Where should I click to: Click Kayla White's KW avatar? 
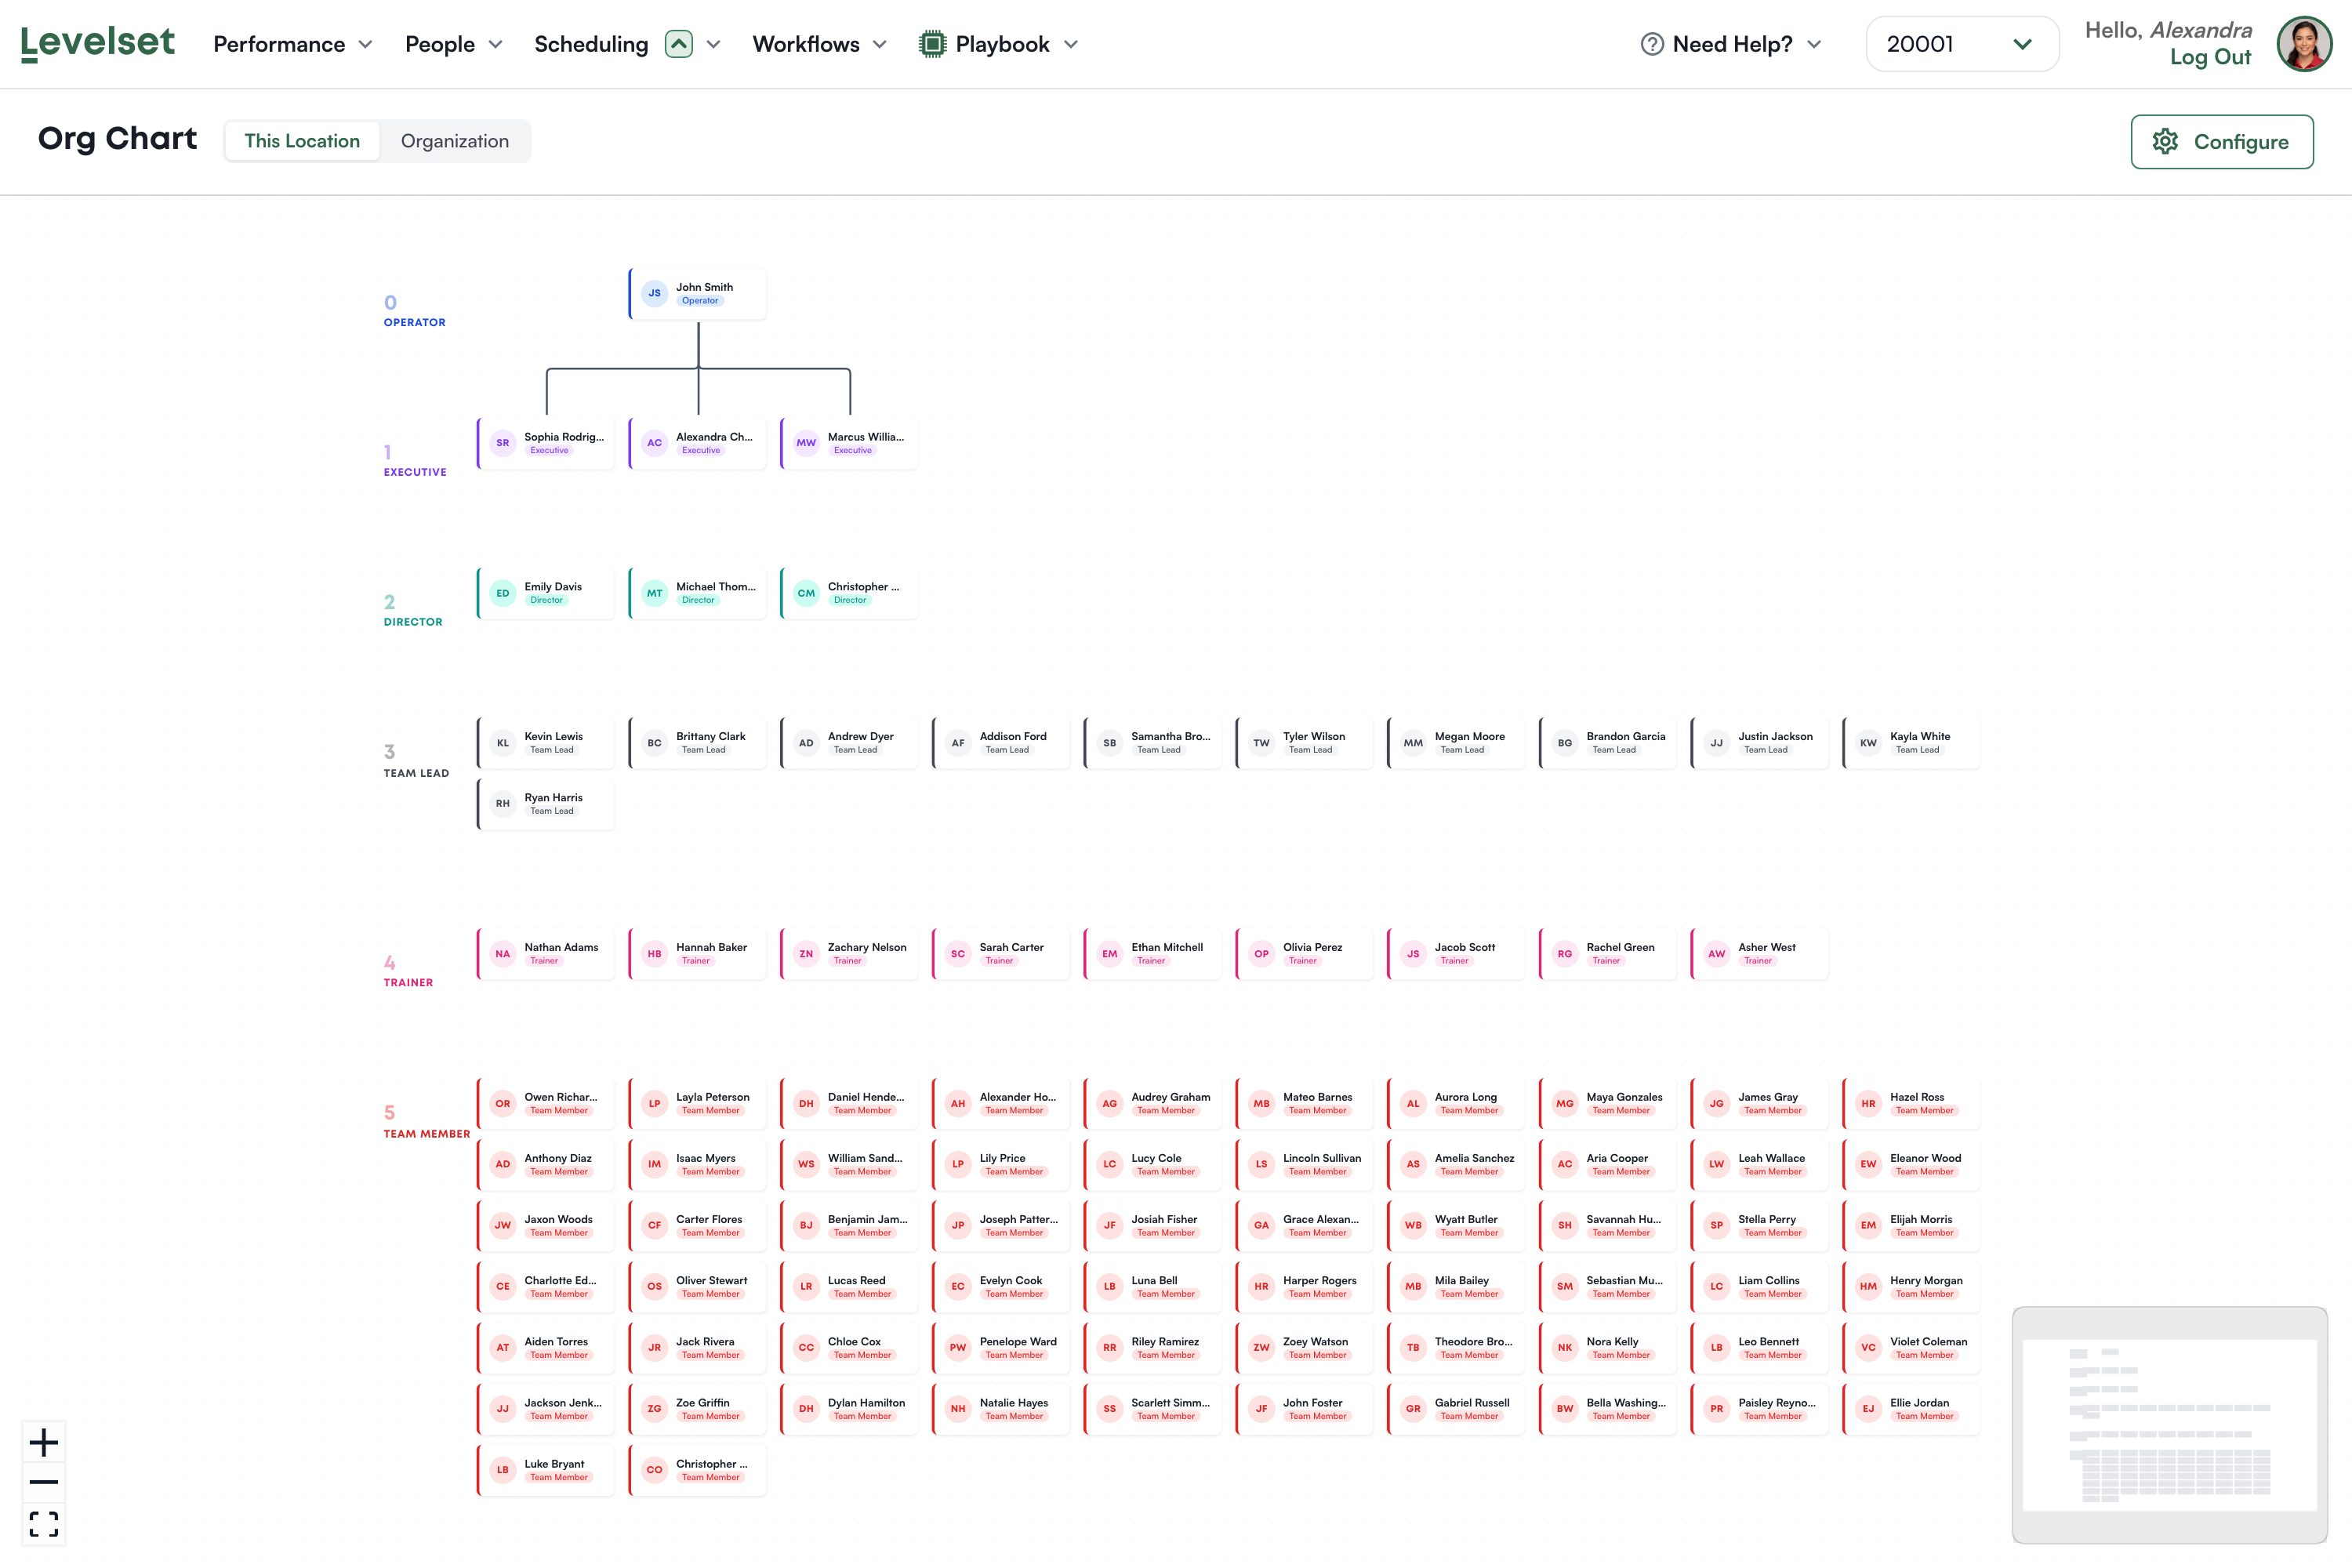point(1868,742)
